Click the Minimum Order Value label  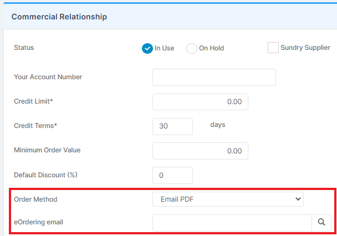point(47,150)
